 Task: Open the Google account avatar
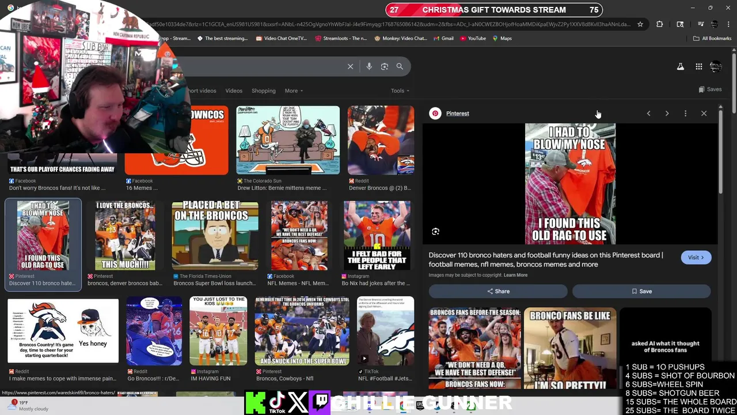(x=716, y=67)
